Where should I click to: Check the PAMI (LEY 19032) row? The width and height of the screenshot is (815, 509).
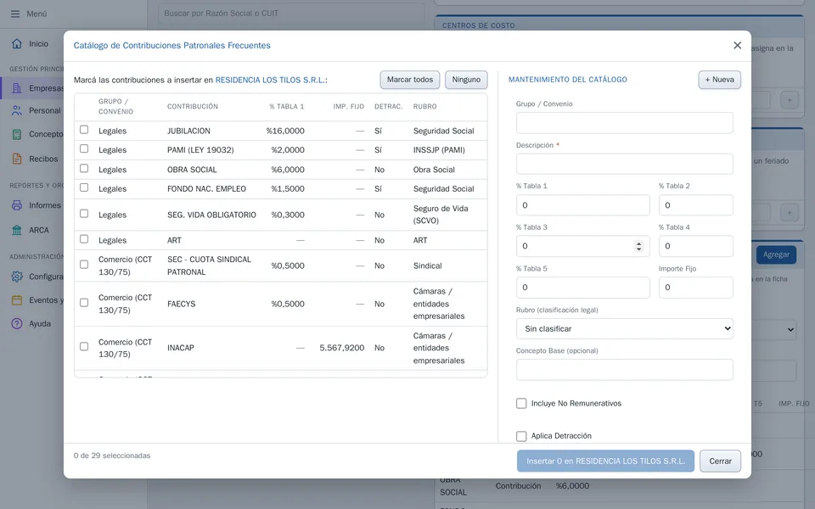[x=84, y=149]
